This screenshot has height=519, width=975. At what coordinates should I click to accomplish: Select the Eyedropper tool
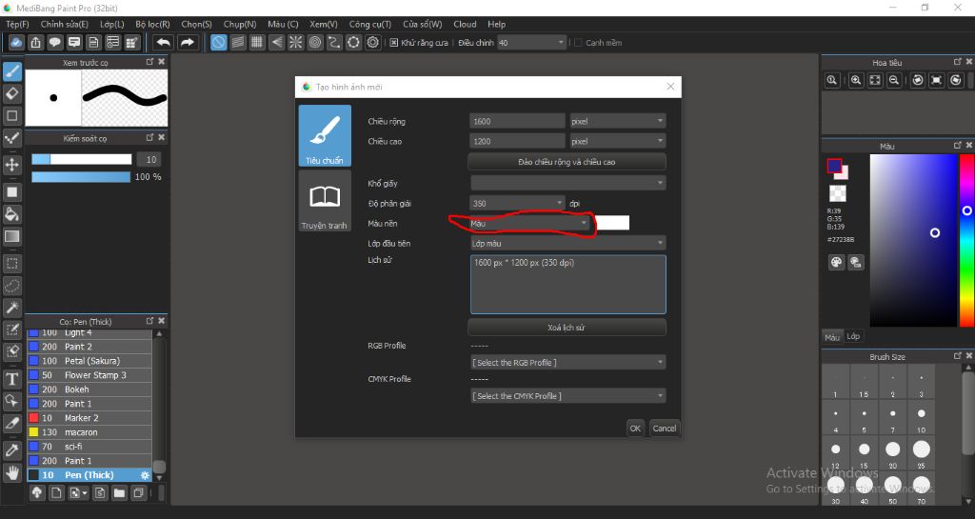[11, 449]
